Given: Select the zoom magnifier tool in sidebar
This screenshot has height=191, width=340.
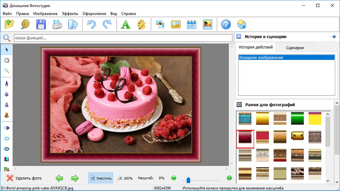Looking at the screenshot, I should point(7,71).
